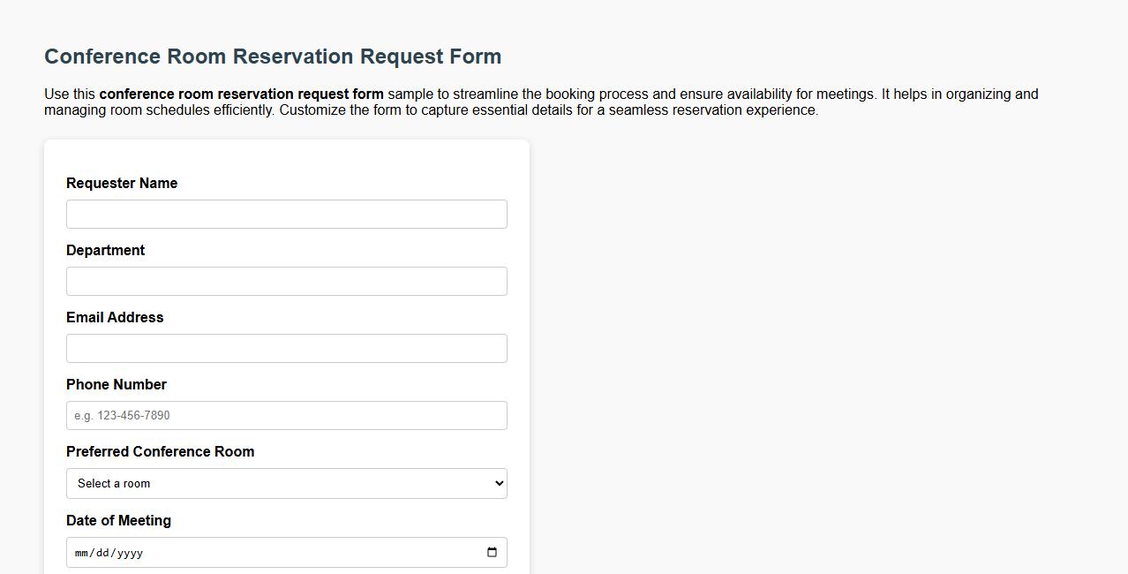Click the yyyy segment in Date of Meeting
This screenshot has width=1128, height=574.
[131, 552]
